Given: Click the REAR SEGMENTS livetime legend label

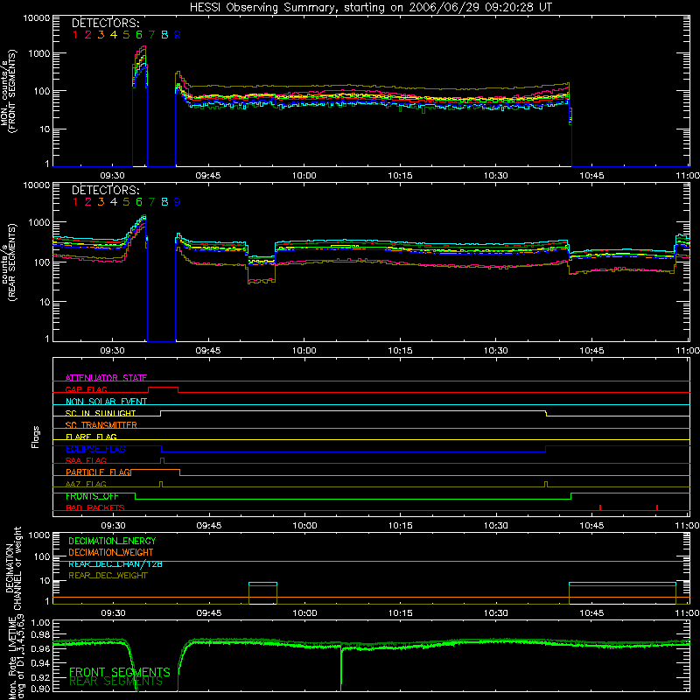Looking at the screenshot, I should pyautogui.click(x=116, y=682).
